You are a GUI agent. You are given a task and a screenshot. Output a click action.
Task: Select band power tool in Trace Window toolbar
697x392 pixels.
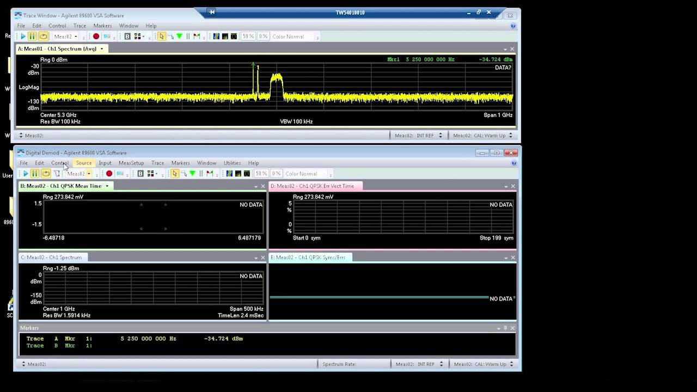tap(188, 36)
